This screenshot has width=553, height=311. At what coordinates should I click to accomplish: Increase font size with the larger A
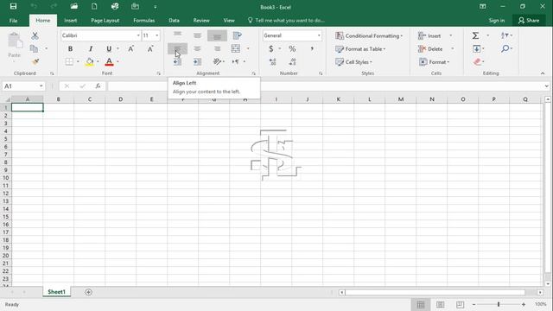(130, 48)
